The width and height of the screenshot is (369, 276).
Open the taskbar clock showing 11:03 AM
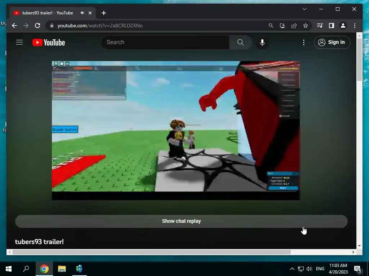click(x=338, y=269)
